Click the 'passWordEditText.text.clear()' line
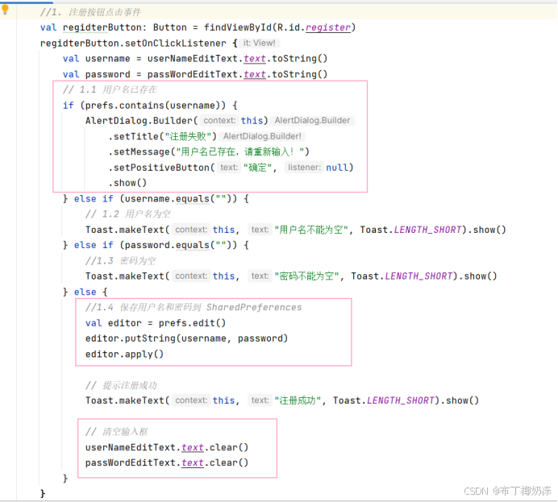The height and width of the screenshot is (502, 558). (x=167, y=463)
